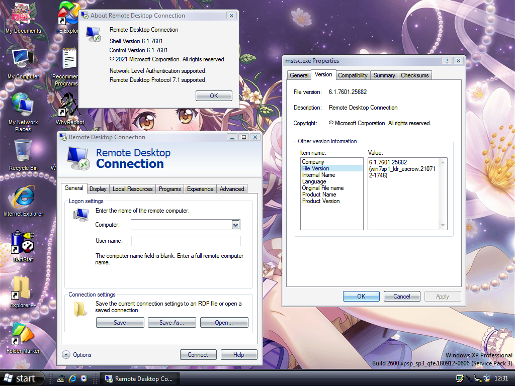This screenshot has height=386, width=515.
Task: Click the Properties help question mark button
Action: click(x=447, y=61)
